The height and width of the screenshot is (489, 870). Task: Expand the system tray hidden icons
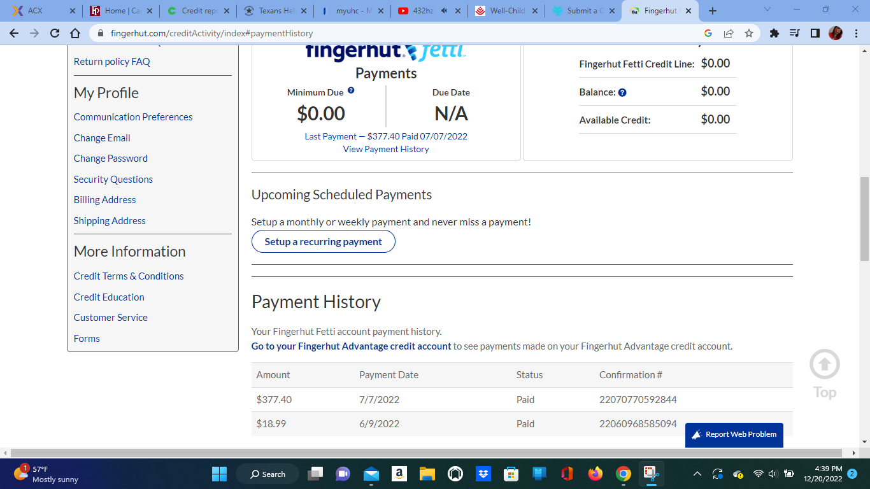pos(697,474)
